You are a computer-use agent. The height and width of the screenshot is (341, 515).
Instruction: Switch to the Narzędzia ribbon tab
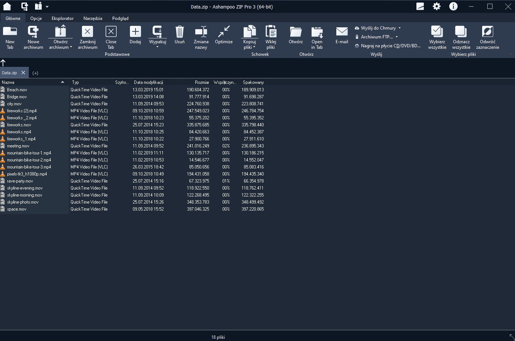(x=93, y=18)
